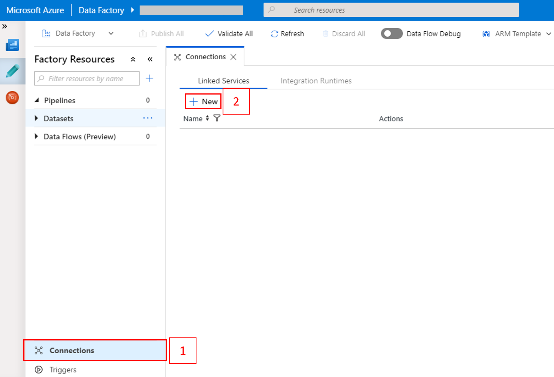The image size is (554, 377).
Task: Select the Linked Services tab
Action: (x=223, y=81)
